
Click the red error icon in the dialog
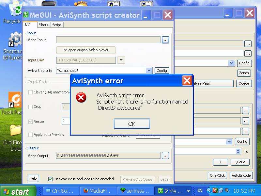81,97
